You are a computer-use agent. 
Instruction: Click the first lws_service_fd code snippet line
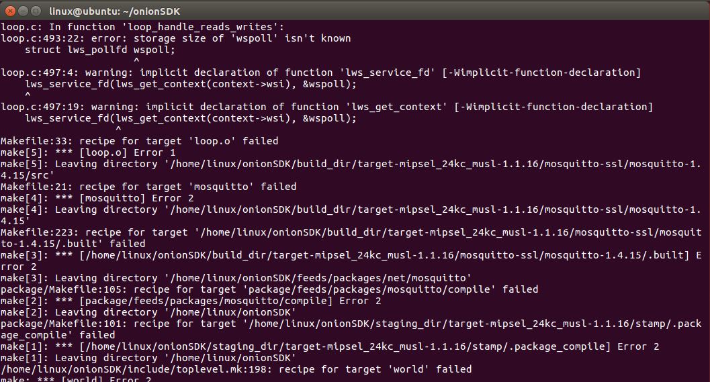pyautogui.click(x=191, y=84)
